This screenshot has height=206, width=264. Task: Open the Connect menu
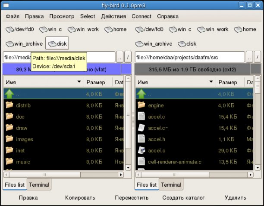tap(141, 16)
